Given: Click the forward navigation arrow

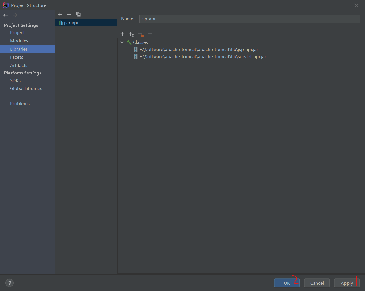Looking at the screenshot, I should [15, 15].
